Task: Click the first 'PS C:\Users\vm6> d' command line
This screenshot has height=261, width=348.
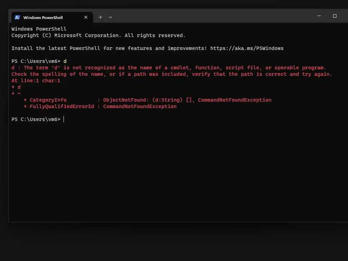Action: coord(39,61)
